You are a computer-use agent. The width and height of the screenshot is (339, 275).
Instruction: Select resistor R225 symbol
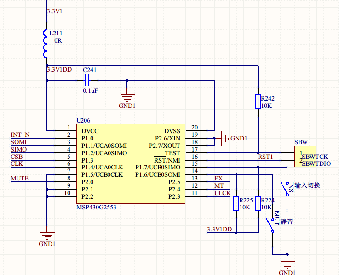pyautogui.click(x=236, y=203)
